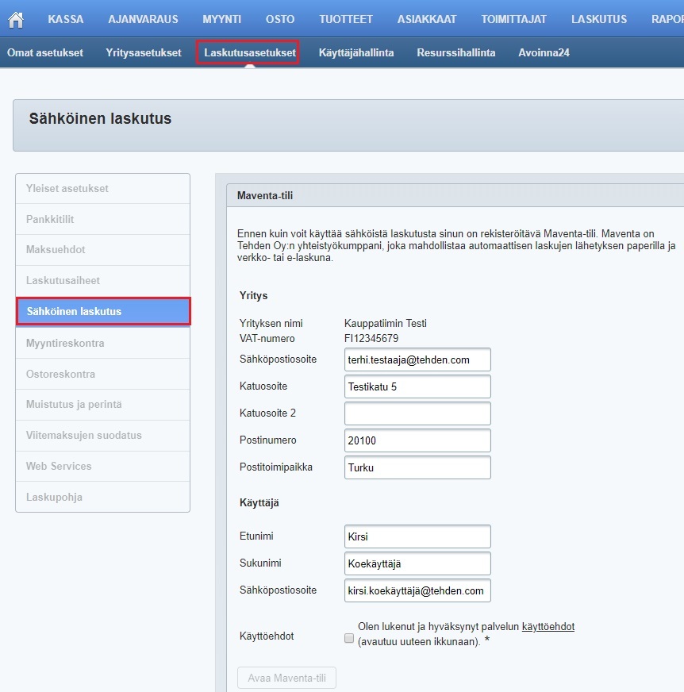This screenshot has width=684, height=692.
Task: Go to the TUOTTEET menu
Action: [x=344, y=20]
